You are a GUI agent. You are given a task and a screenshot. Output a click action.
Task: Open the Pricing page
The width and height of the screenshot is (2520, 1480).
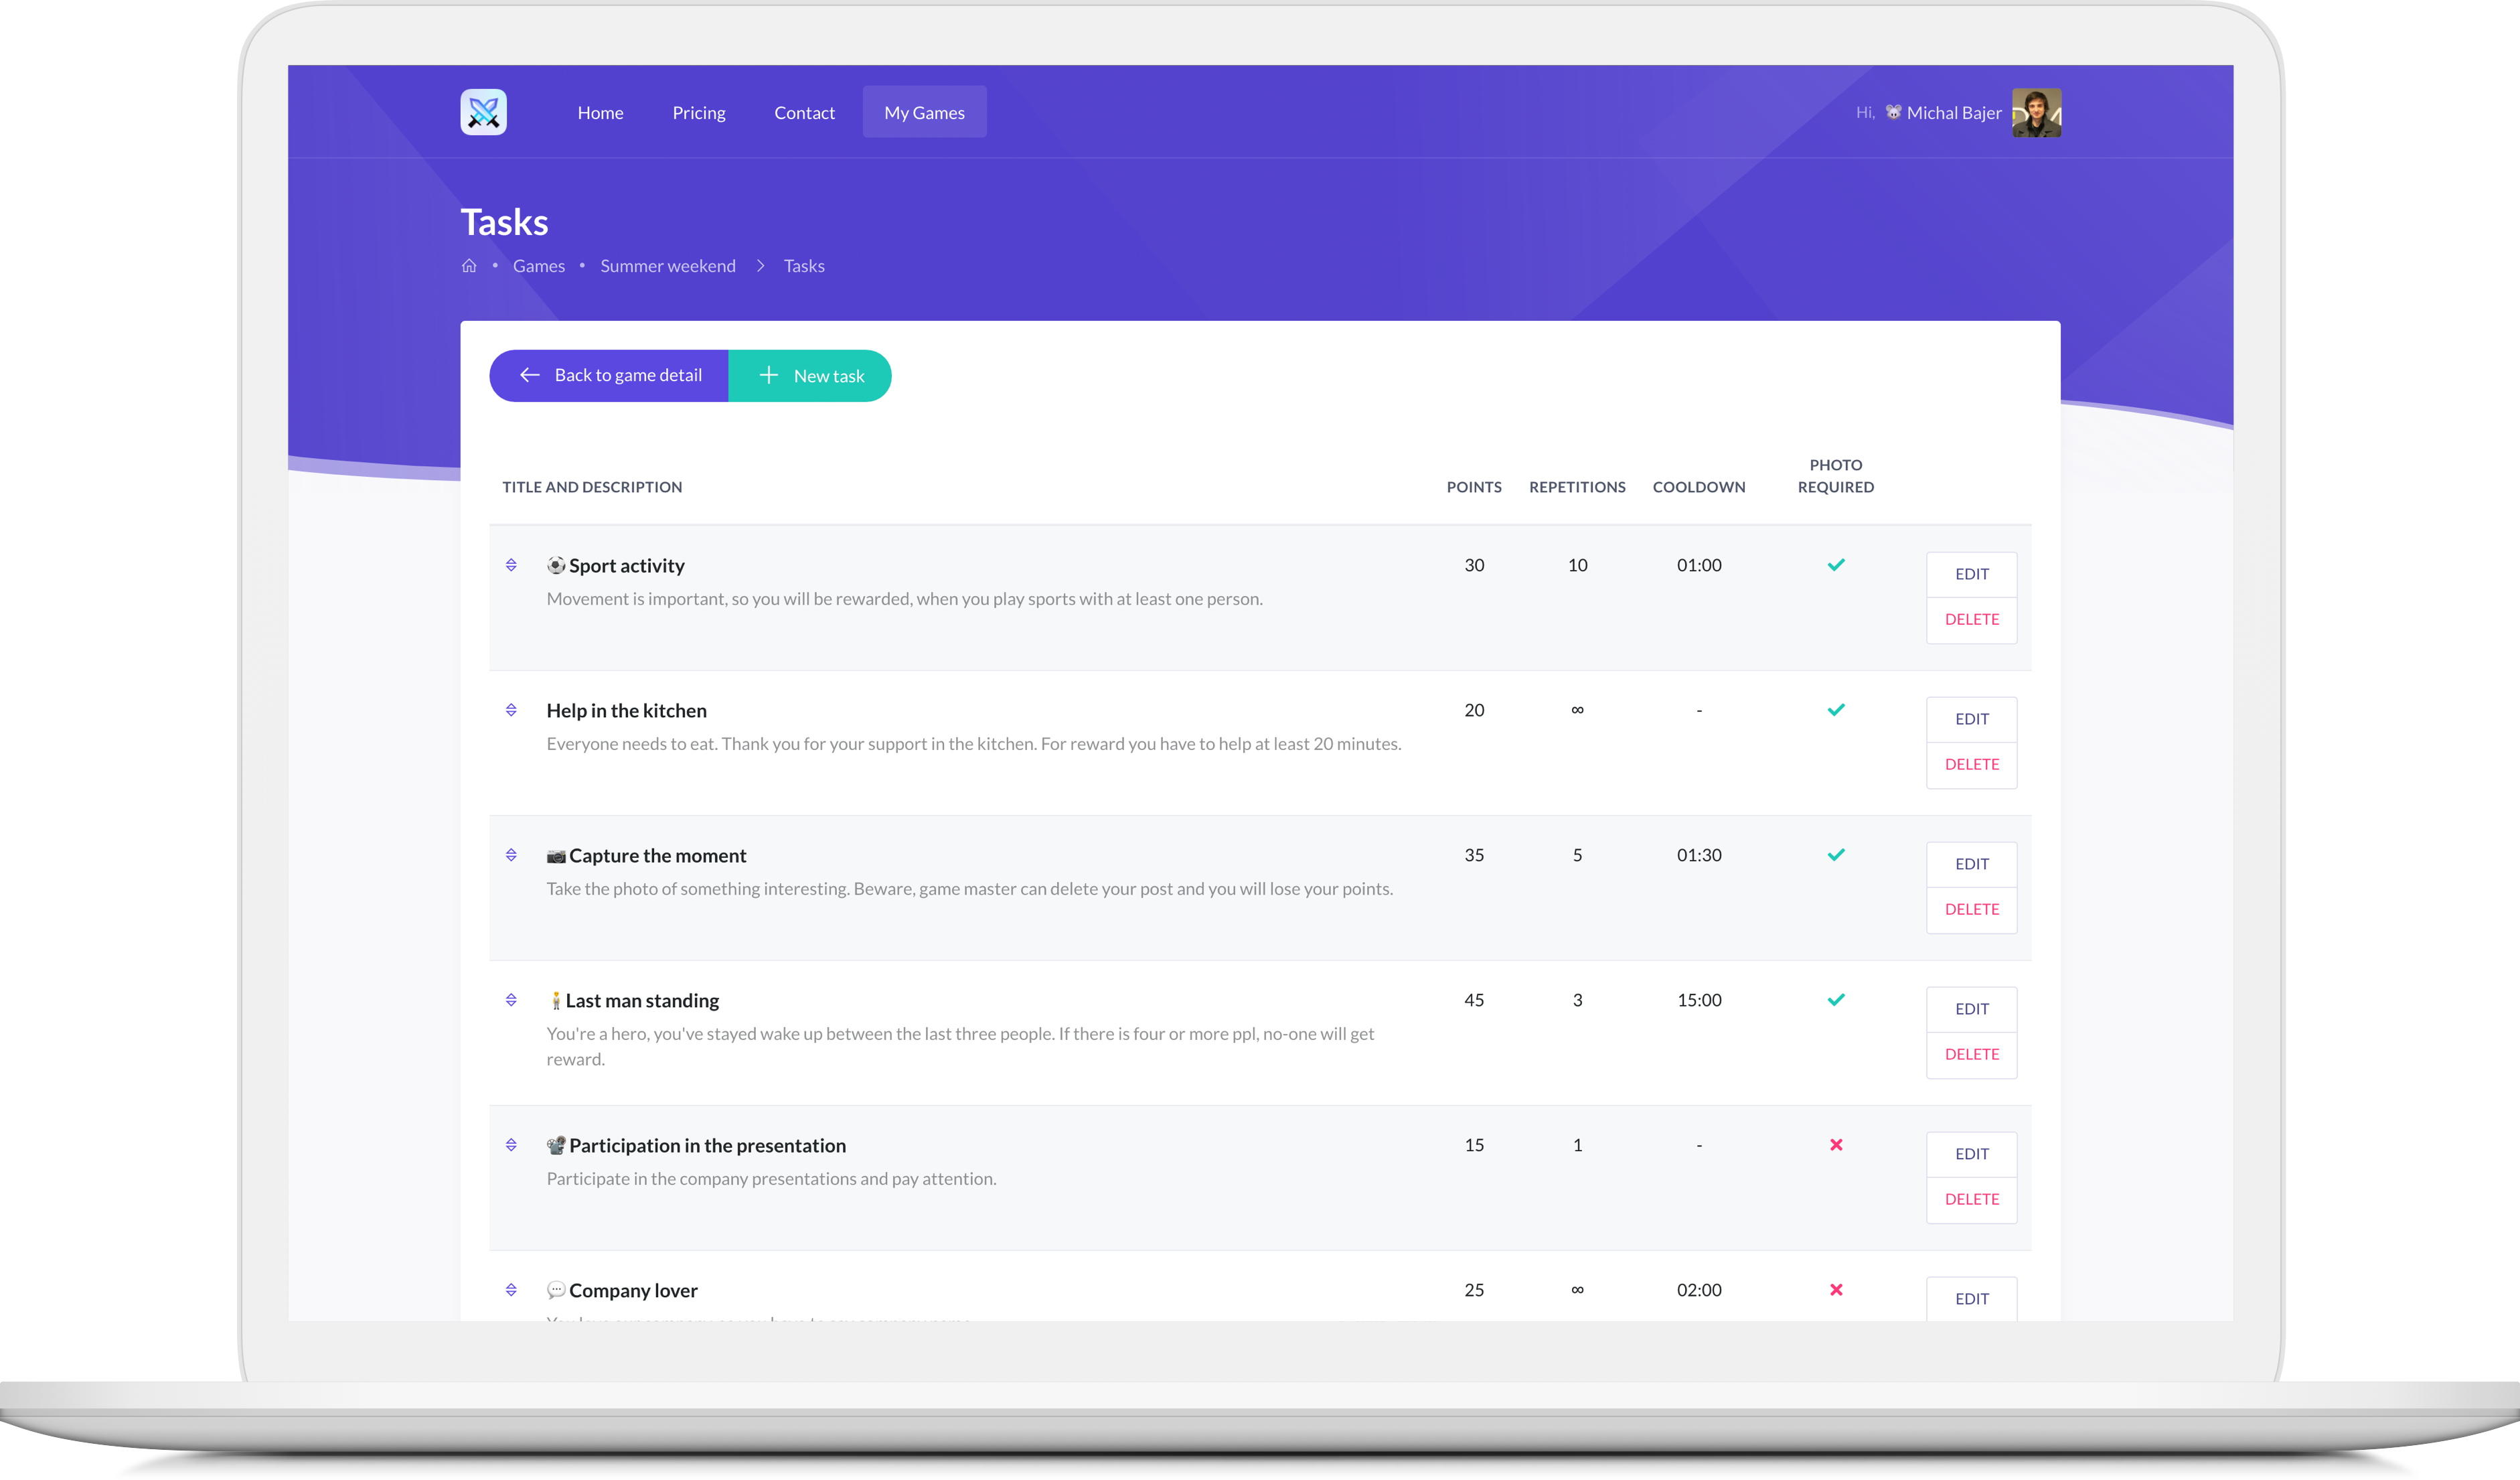pyautogui.click(x=698, y=112)
